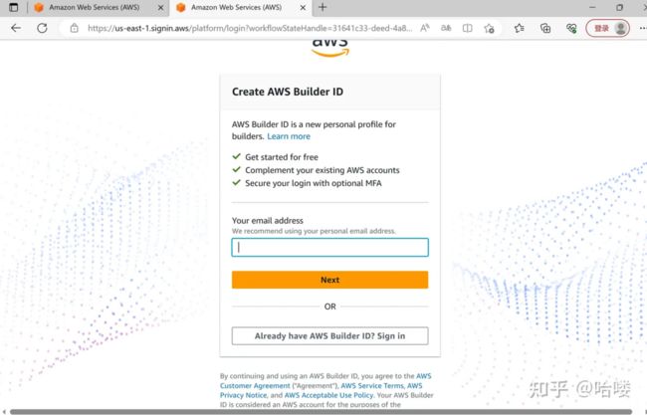Open the settings and more ellipsis menu

pos(642,28)
